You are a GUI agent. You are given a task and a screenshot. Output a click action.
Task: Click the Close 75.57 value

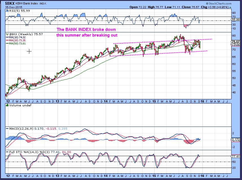[190, 7]
